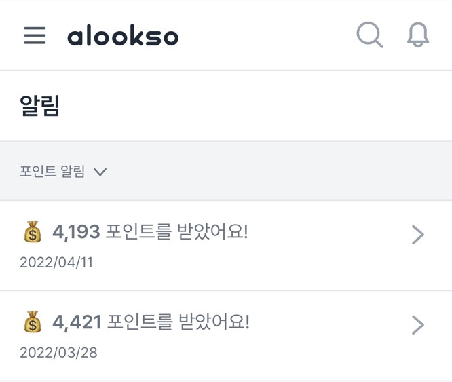The height and width of the screenshot is (382, 452).
Task: Click the 4,421 points number
Action: coord(77,322)
